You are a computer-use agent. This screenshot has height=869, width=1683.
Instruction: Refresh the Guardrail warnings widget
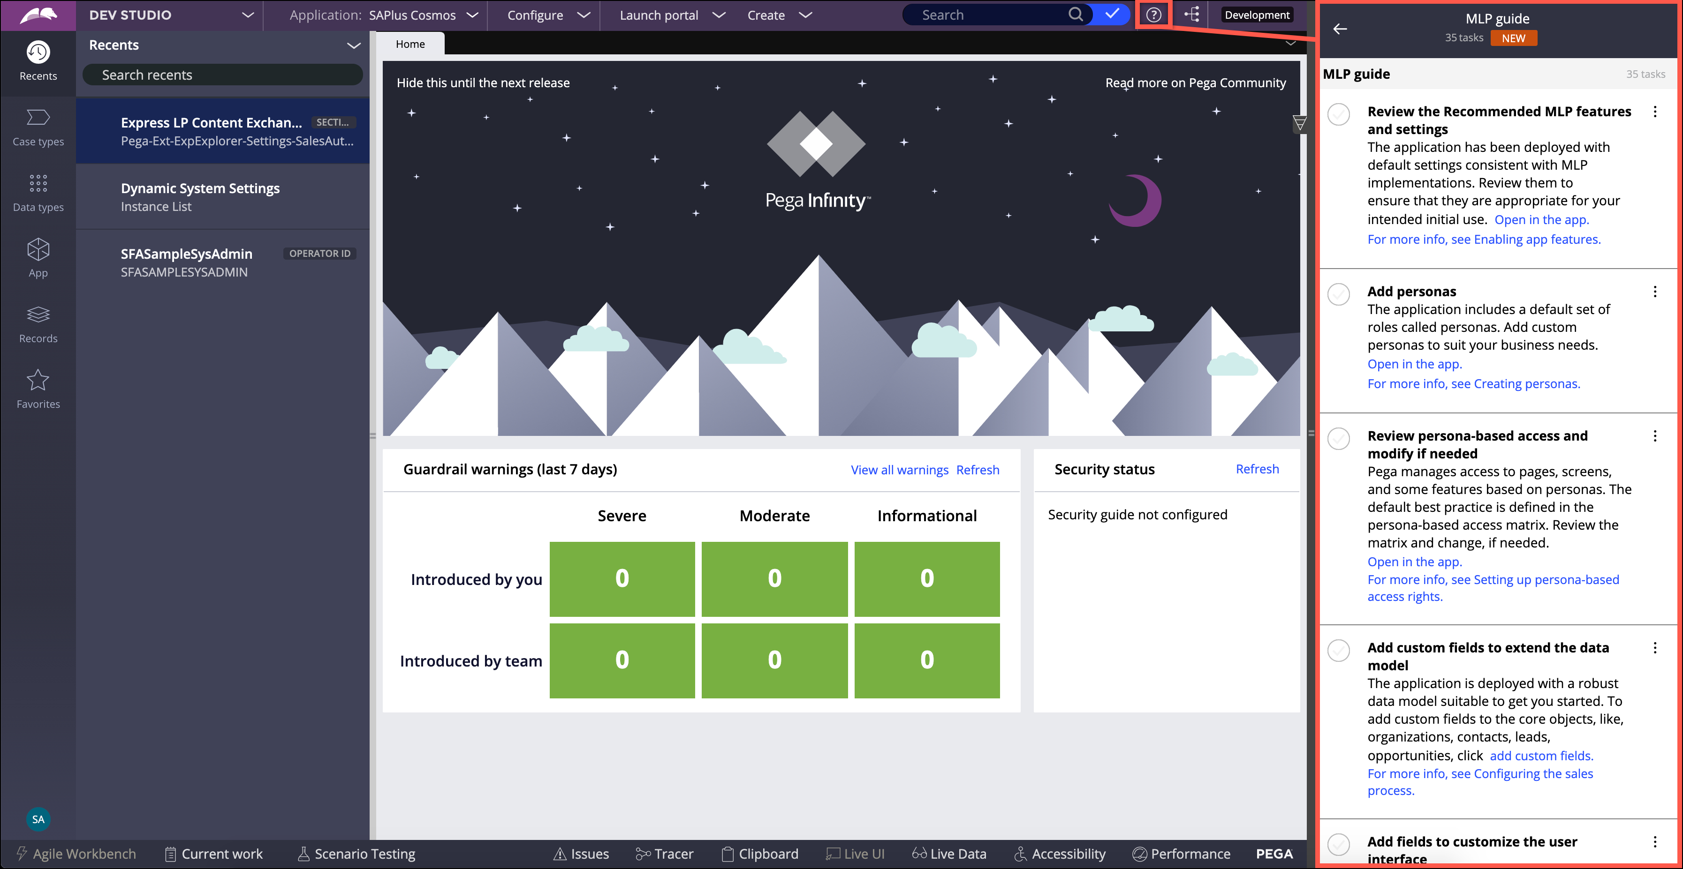pyautogui.click(x=978, y=470)
